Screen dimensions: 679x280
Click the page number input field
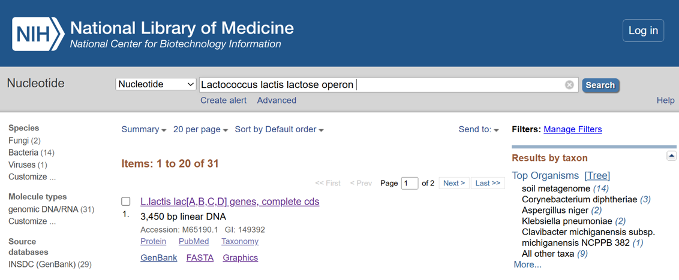coord(410,183)
